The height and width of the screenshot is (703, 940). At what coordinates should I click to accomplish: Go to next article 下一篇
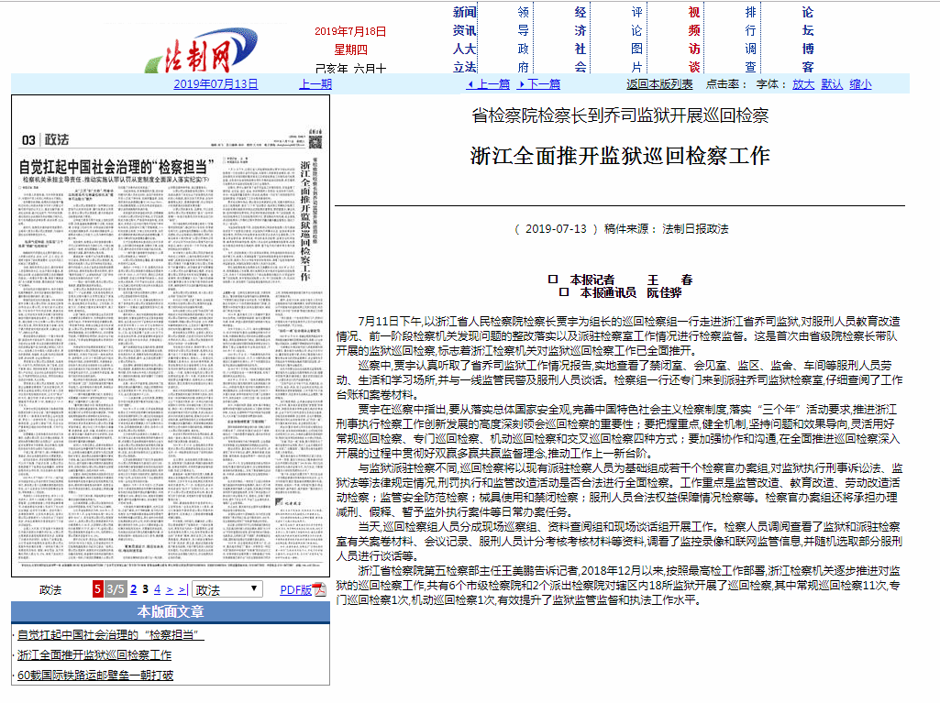coord(539,83)
